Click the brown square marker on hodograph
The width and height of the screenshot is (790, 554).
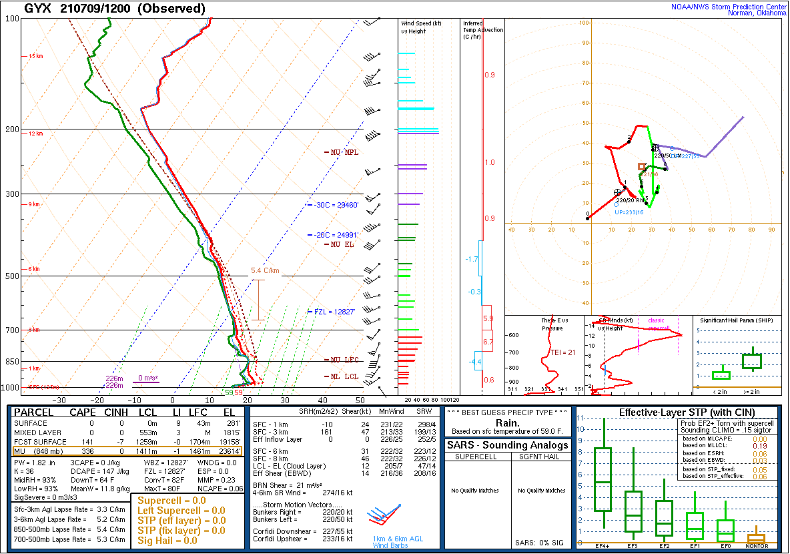641,166
